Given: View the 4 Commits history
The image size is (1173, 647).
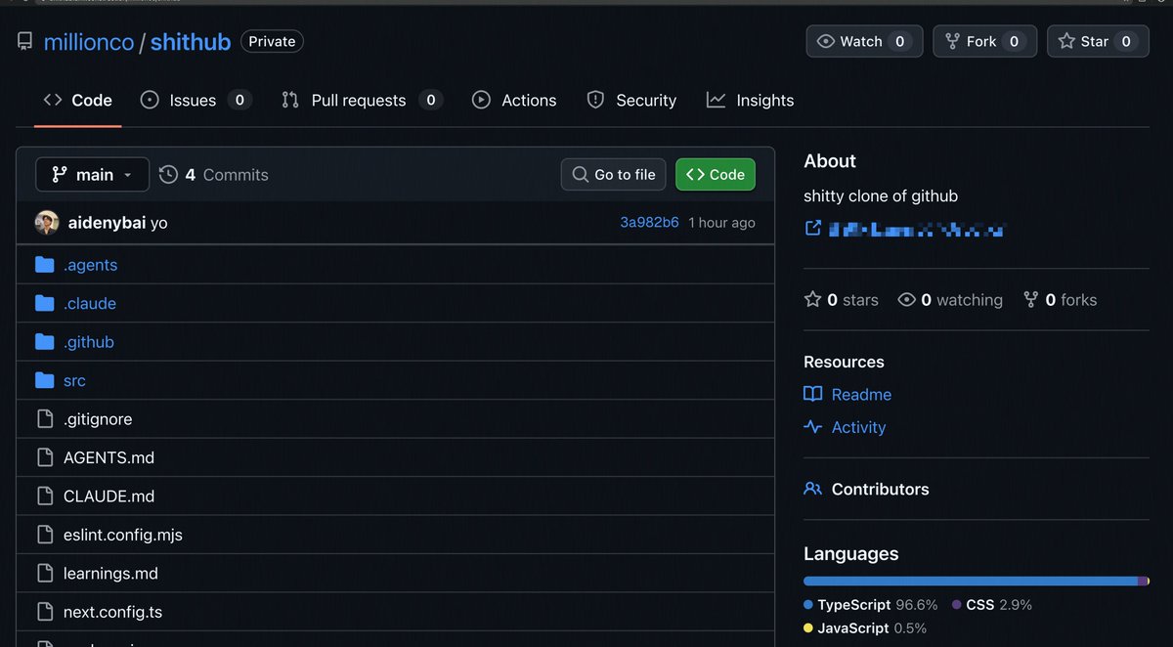Looking at the screenshot, I should (214, 174).
